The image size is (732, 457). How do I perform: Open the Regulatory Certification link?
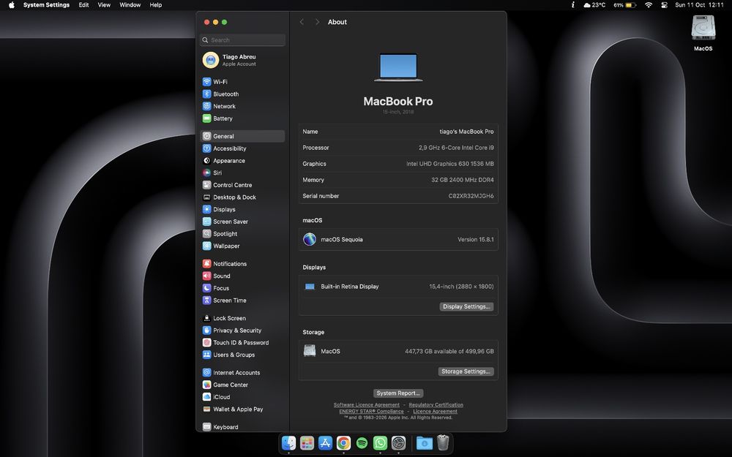click(436, 405)
